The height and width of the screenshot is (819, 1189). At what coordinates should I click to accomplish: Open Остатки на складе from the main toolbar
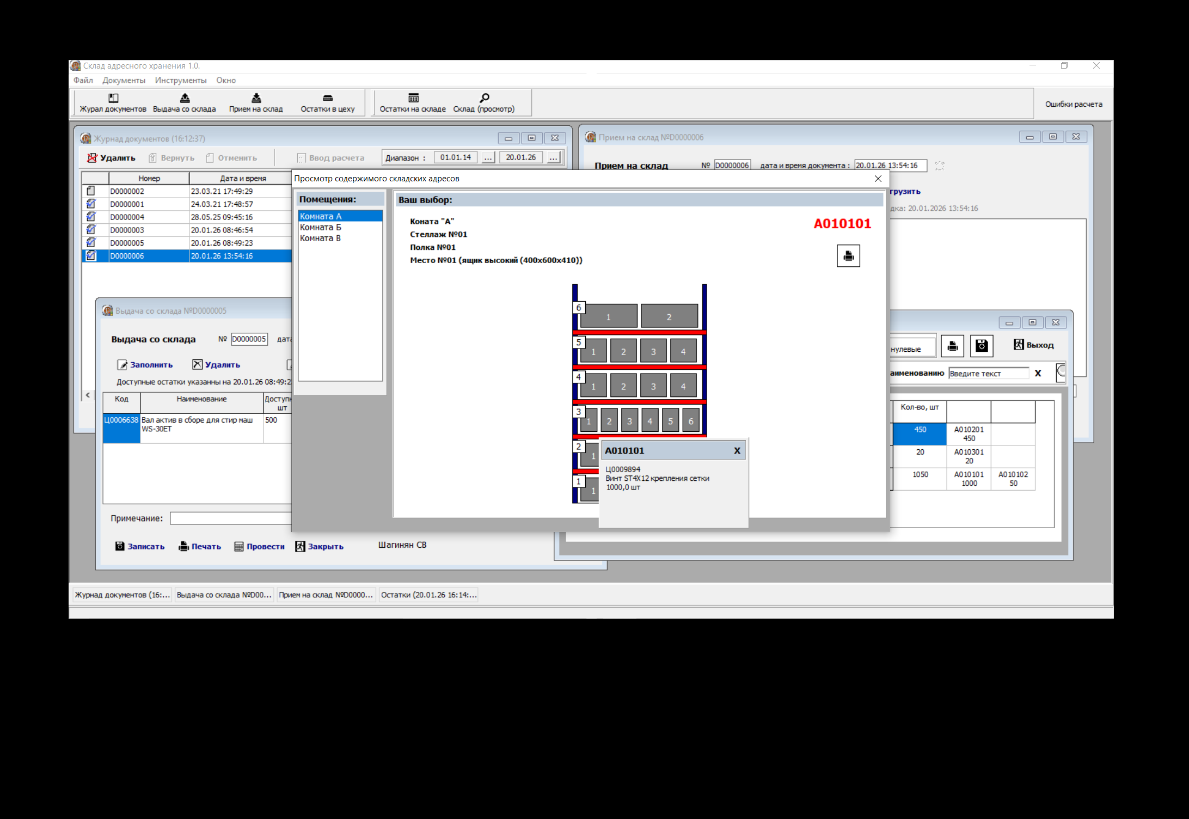point(413,103)
